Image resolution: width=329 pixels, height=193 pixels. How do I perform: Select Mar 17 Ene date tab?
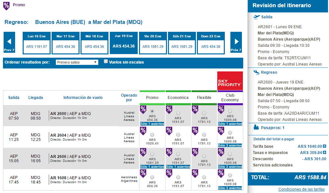tap(65, 43)
